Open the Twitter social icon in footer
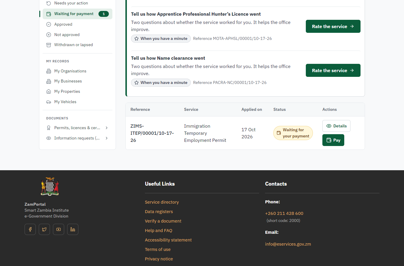This screenshot has width=404, height=266. 44,229
